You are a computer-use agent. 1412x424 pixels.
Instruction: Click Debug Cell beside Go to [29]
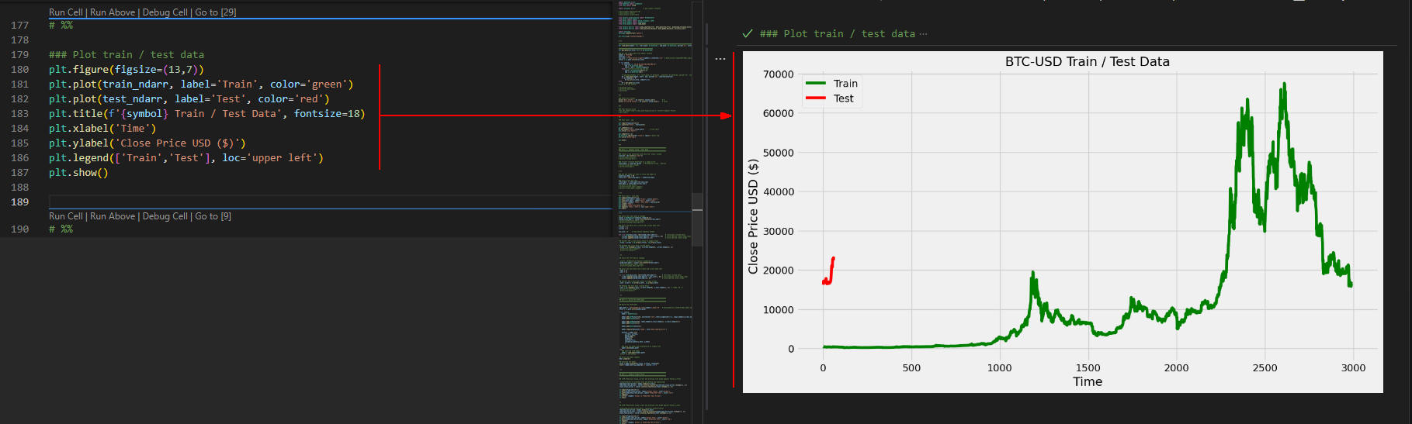[165, 12]
